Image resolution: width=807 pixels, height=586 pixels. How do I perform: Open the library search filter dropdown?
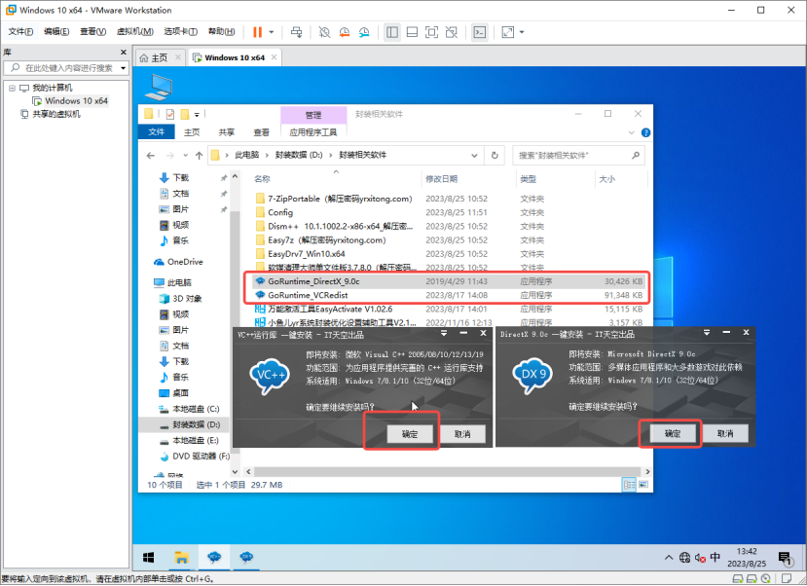[123, 68]
